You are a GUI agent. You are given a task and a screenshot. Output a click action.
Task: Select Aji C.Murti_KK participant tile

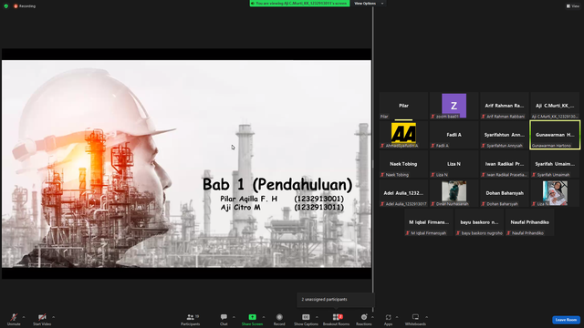[555, 106]
